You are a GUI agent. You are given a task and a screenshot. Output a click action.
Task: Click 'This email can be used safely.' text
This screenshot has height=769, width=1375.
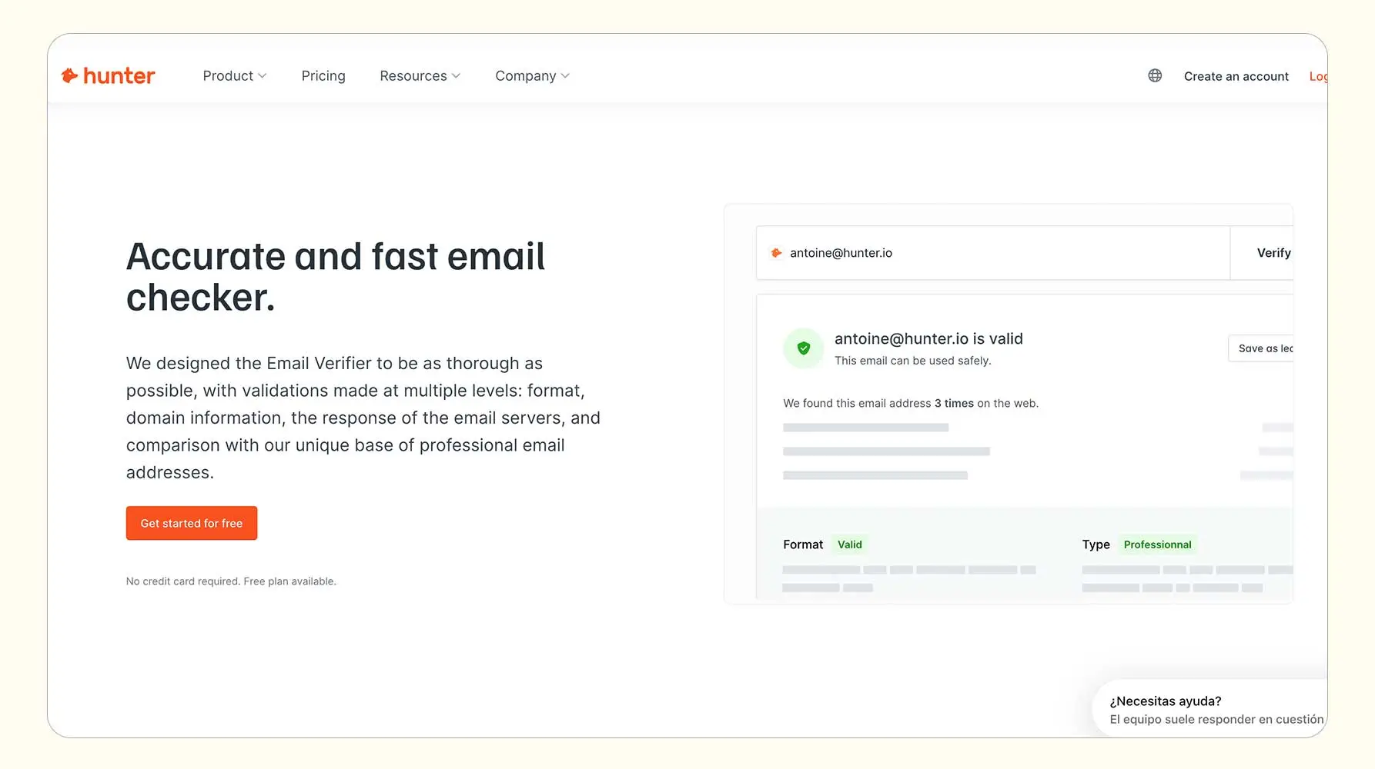913,361
